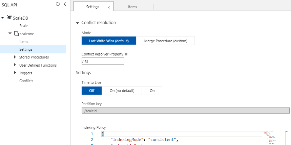The width and height of the screenshot is (291, 145).
Task: Switch to the Items tab
Action: [132, 7]
